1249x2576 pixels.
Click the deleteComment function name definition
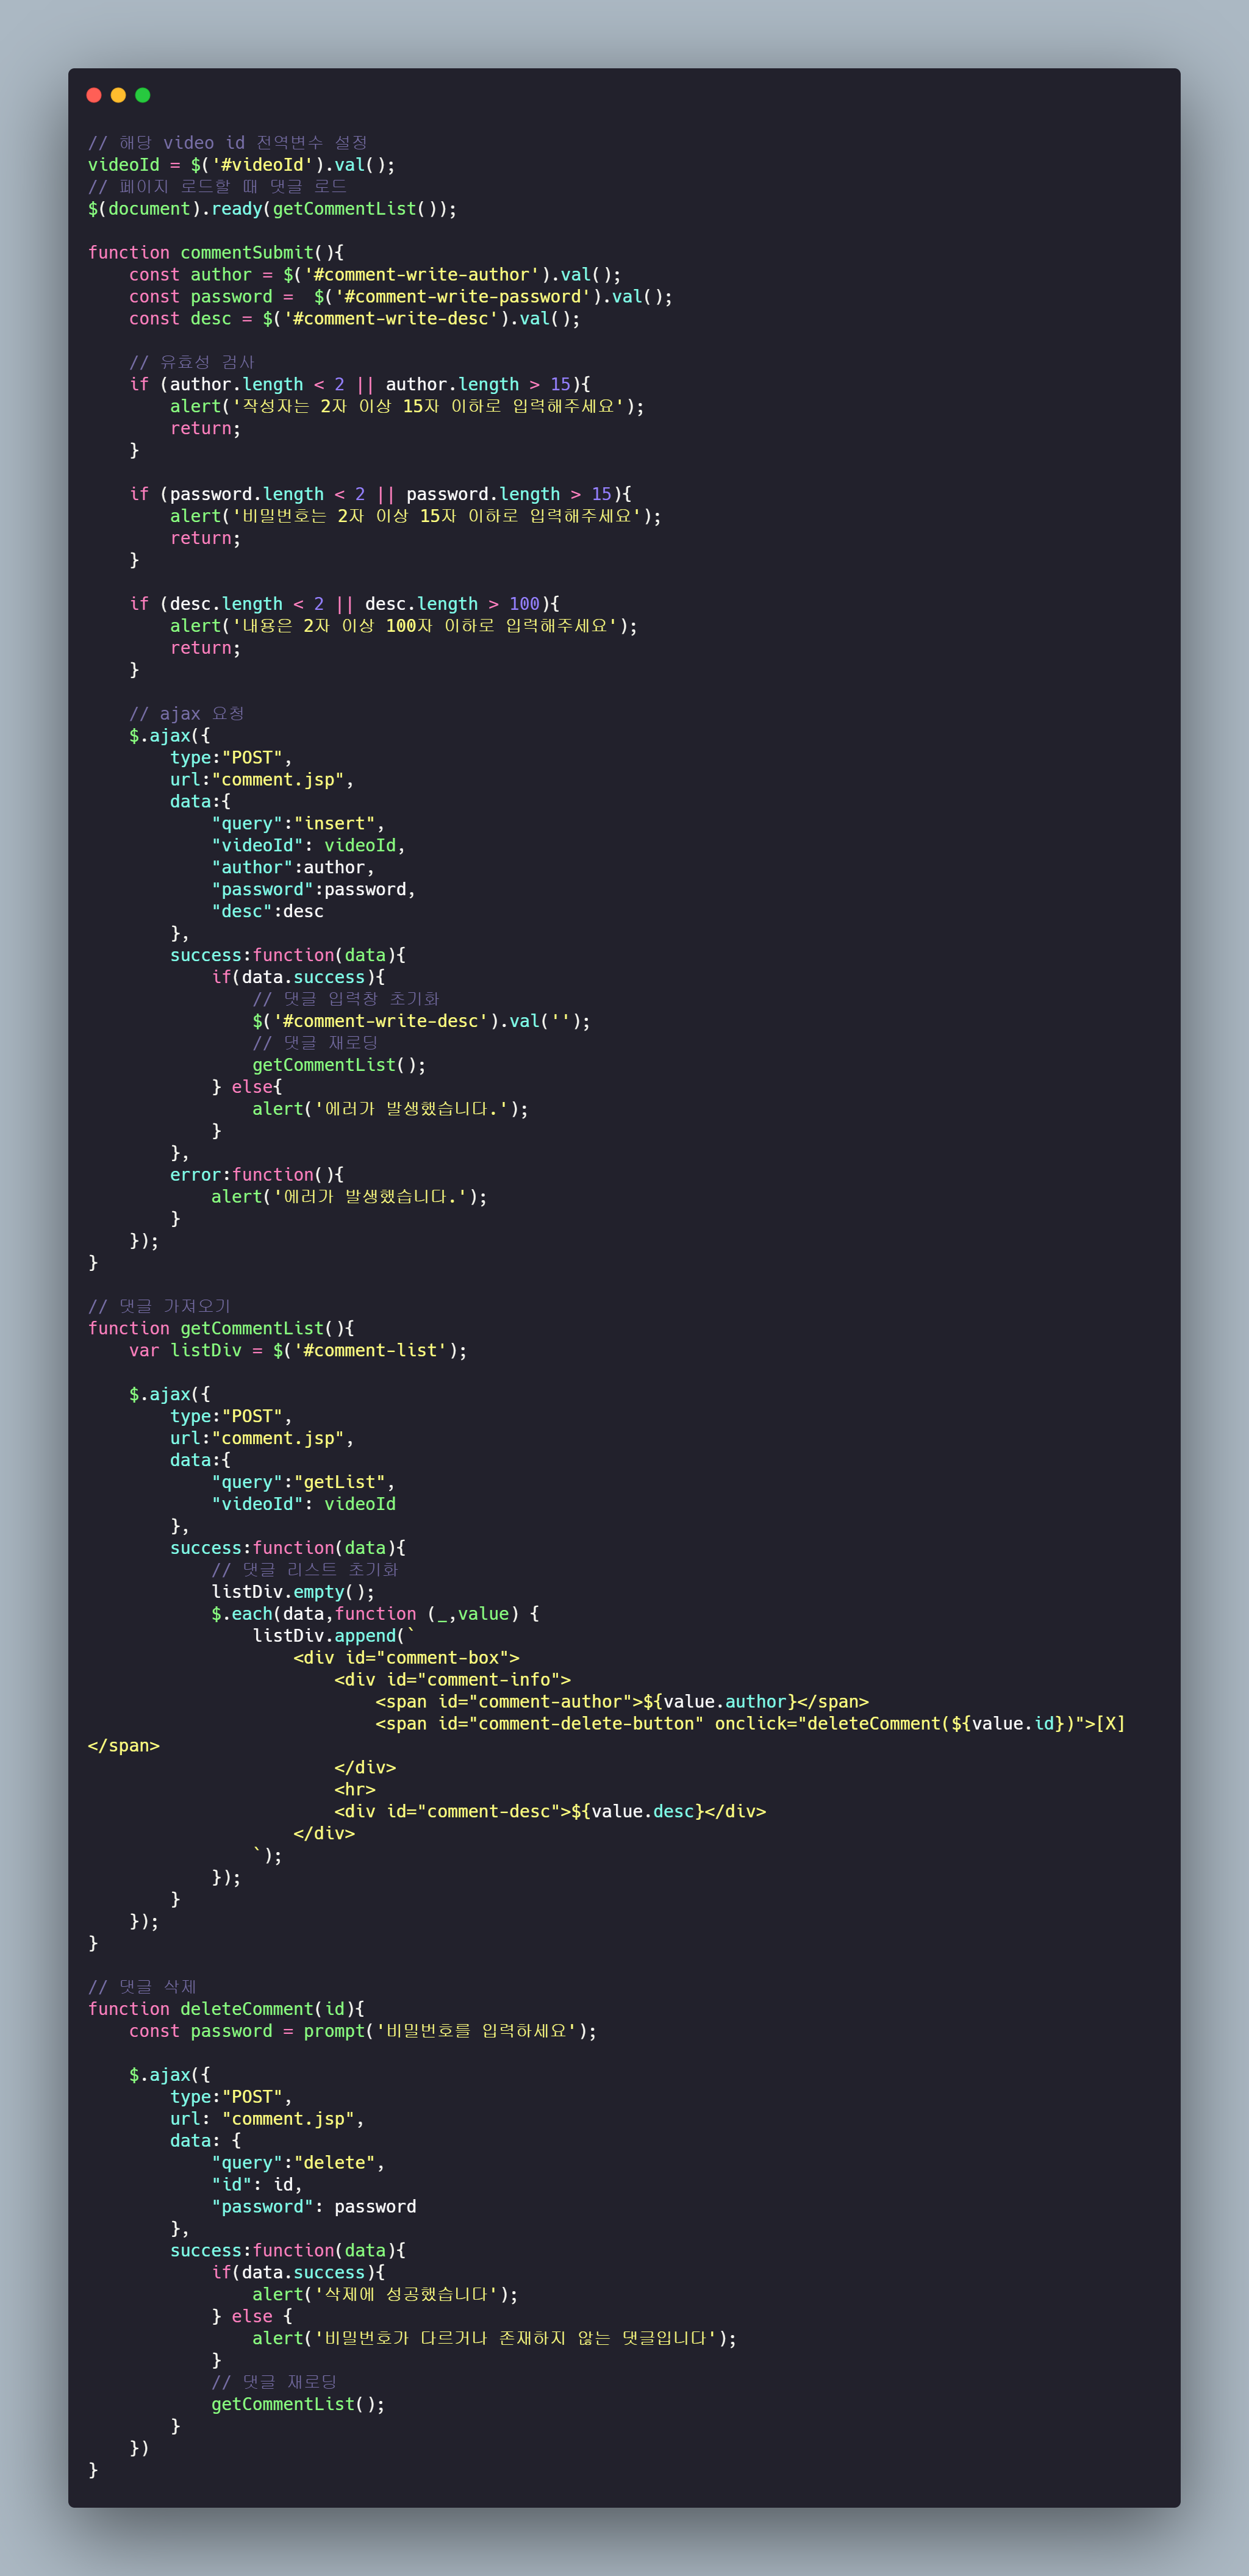click(x=247, y=2009)
